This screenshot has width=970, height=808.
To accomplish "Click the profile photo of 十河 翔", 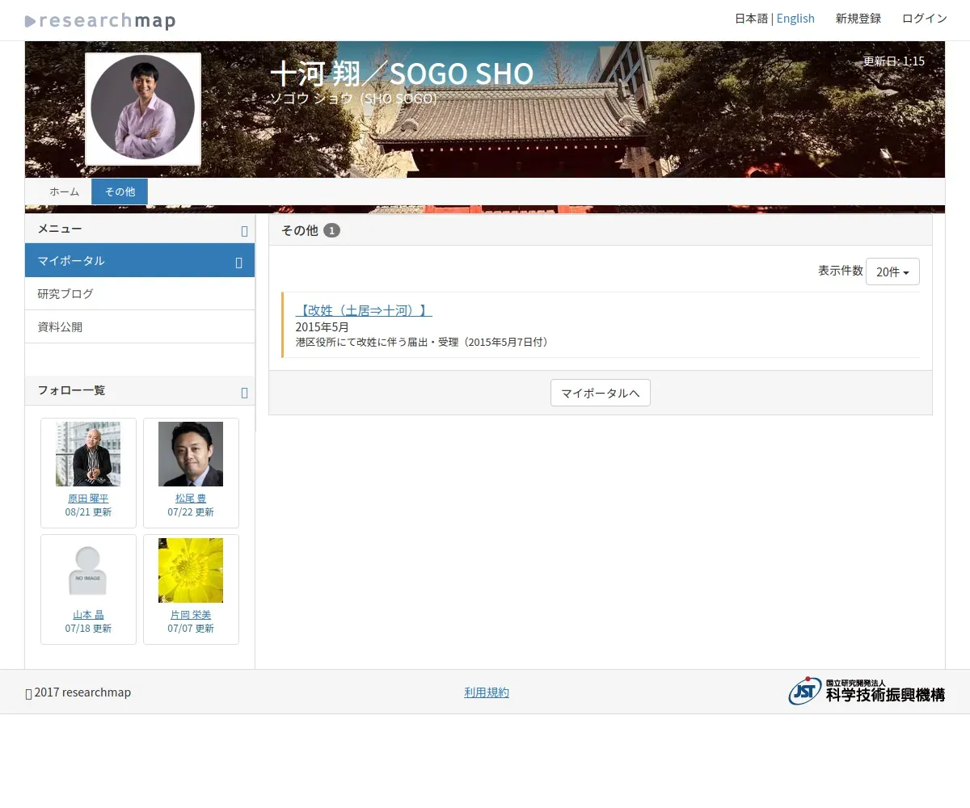I will (x=143, y=109).
